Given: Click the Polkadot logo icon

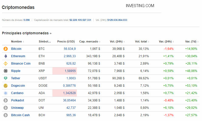Looking at the screenshot, I should pyautogui.click(x=6, y=100).
